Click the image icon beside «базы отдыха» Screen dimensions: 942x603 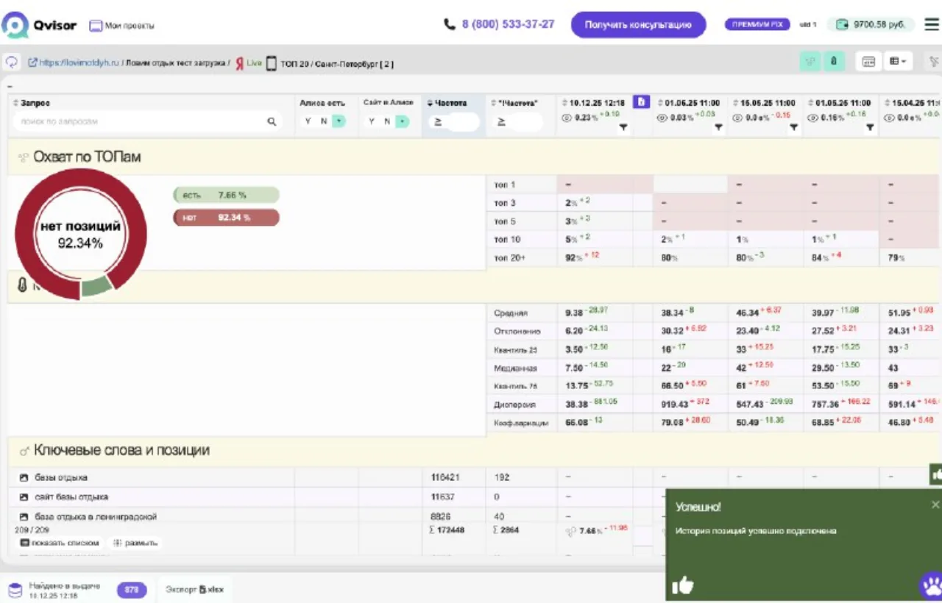[x=24, y=478]
